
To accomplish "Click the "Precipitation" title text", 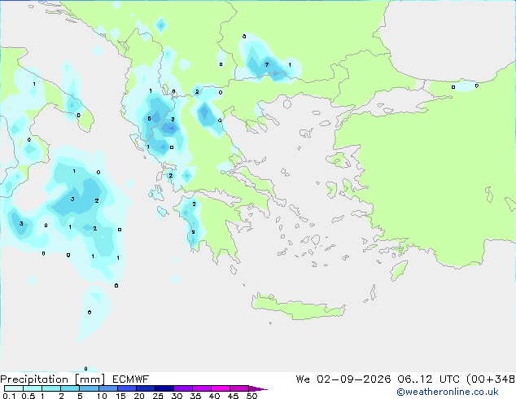I will [x=34, y=379].
